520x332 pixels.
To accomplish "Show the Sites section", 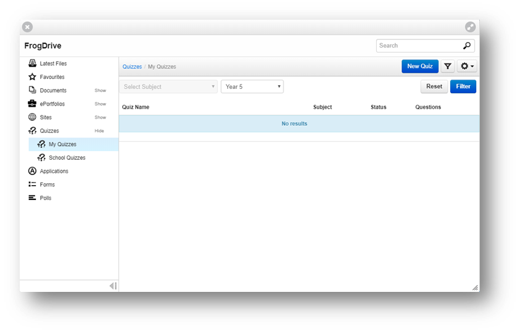I will (100, 117).
